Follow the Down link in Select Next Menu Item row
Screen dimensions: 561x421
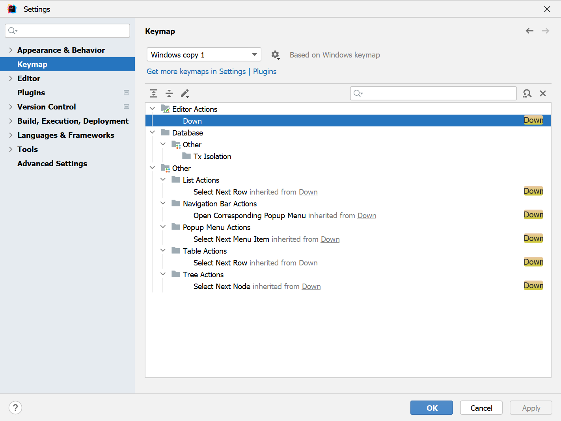click(x=330, y=239)
